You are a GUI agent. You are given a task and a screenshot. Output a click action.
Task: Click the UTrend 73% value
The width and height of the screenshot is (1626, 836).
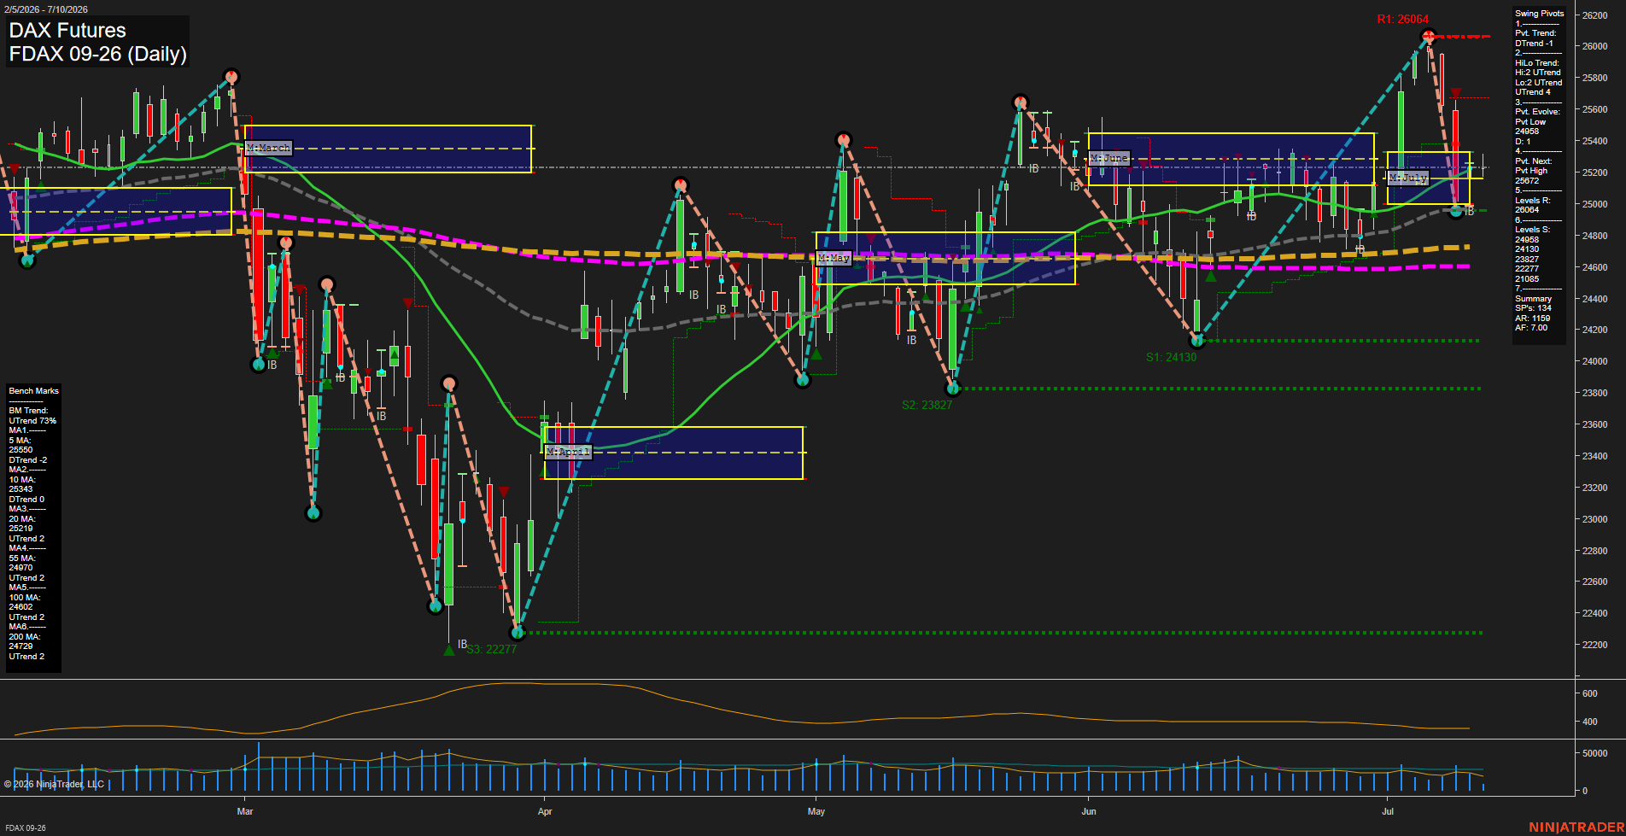tap(32, 421)
